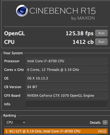Click the CINEBENCH R15 title text
The width and height of the screenshot is (110, 135).
tap(63, 11)
